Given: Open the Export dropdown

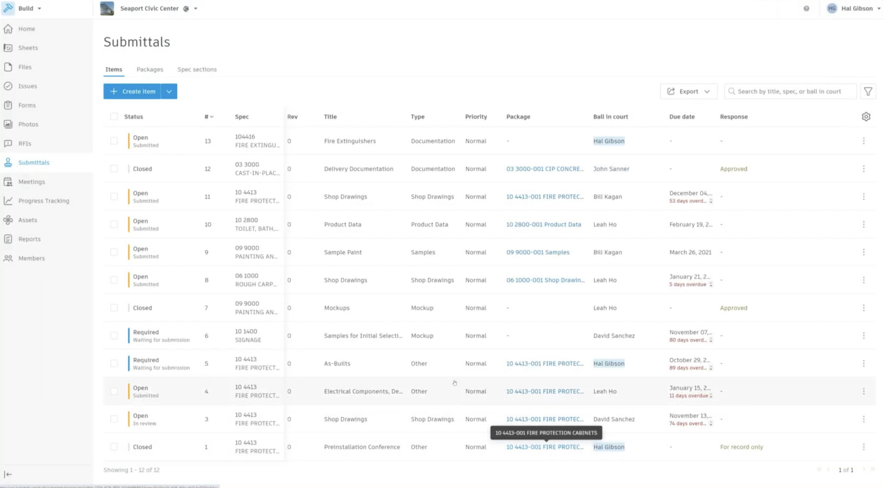Looking at the screenshot, I should 688,92.
